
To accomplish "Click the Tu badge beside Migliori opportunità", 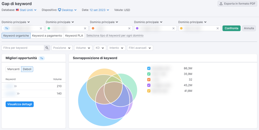I will point(42,58).
